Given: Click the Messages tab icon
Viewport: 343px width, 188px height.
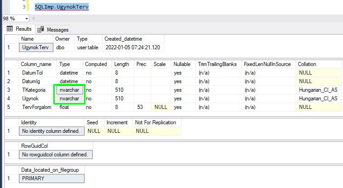Looking at the screenshot, I should coord(41,29).
